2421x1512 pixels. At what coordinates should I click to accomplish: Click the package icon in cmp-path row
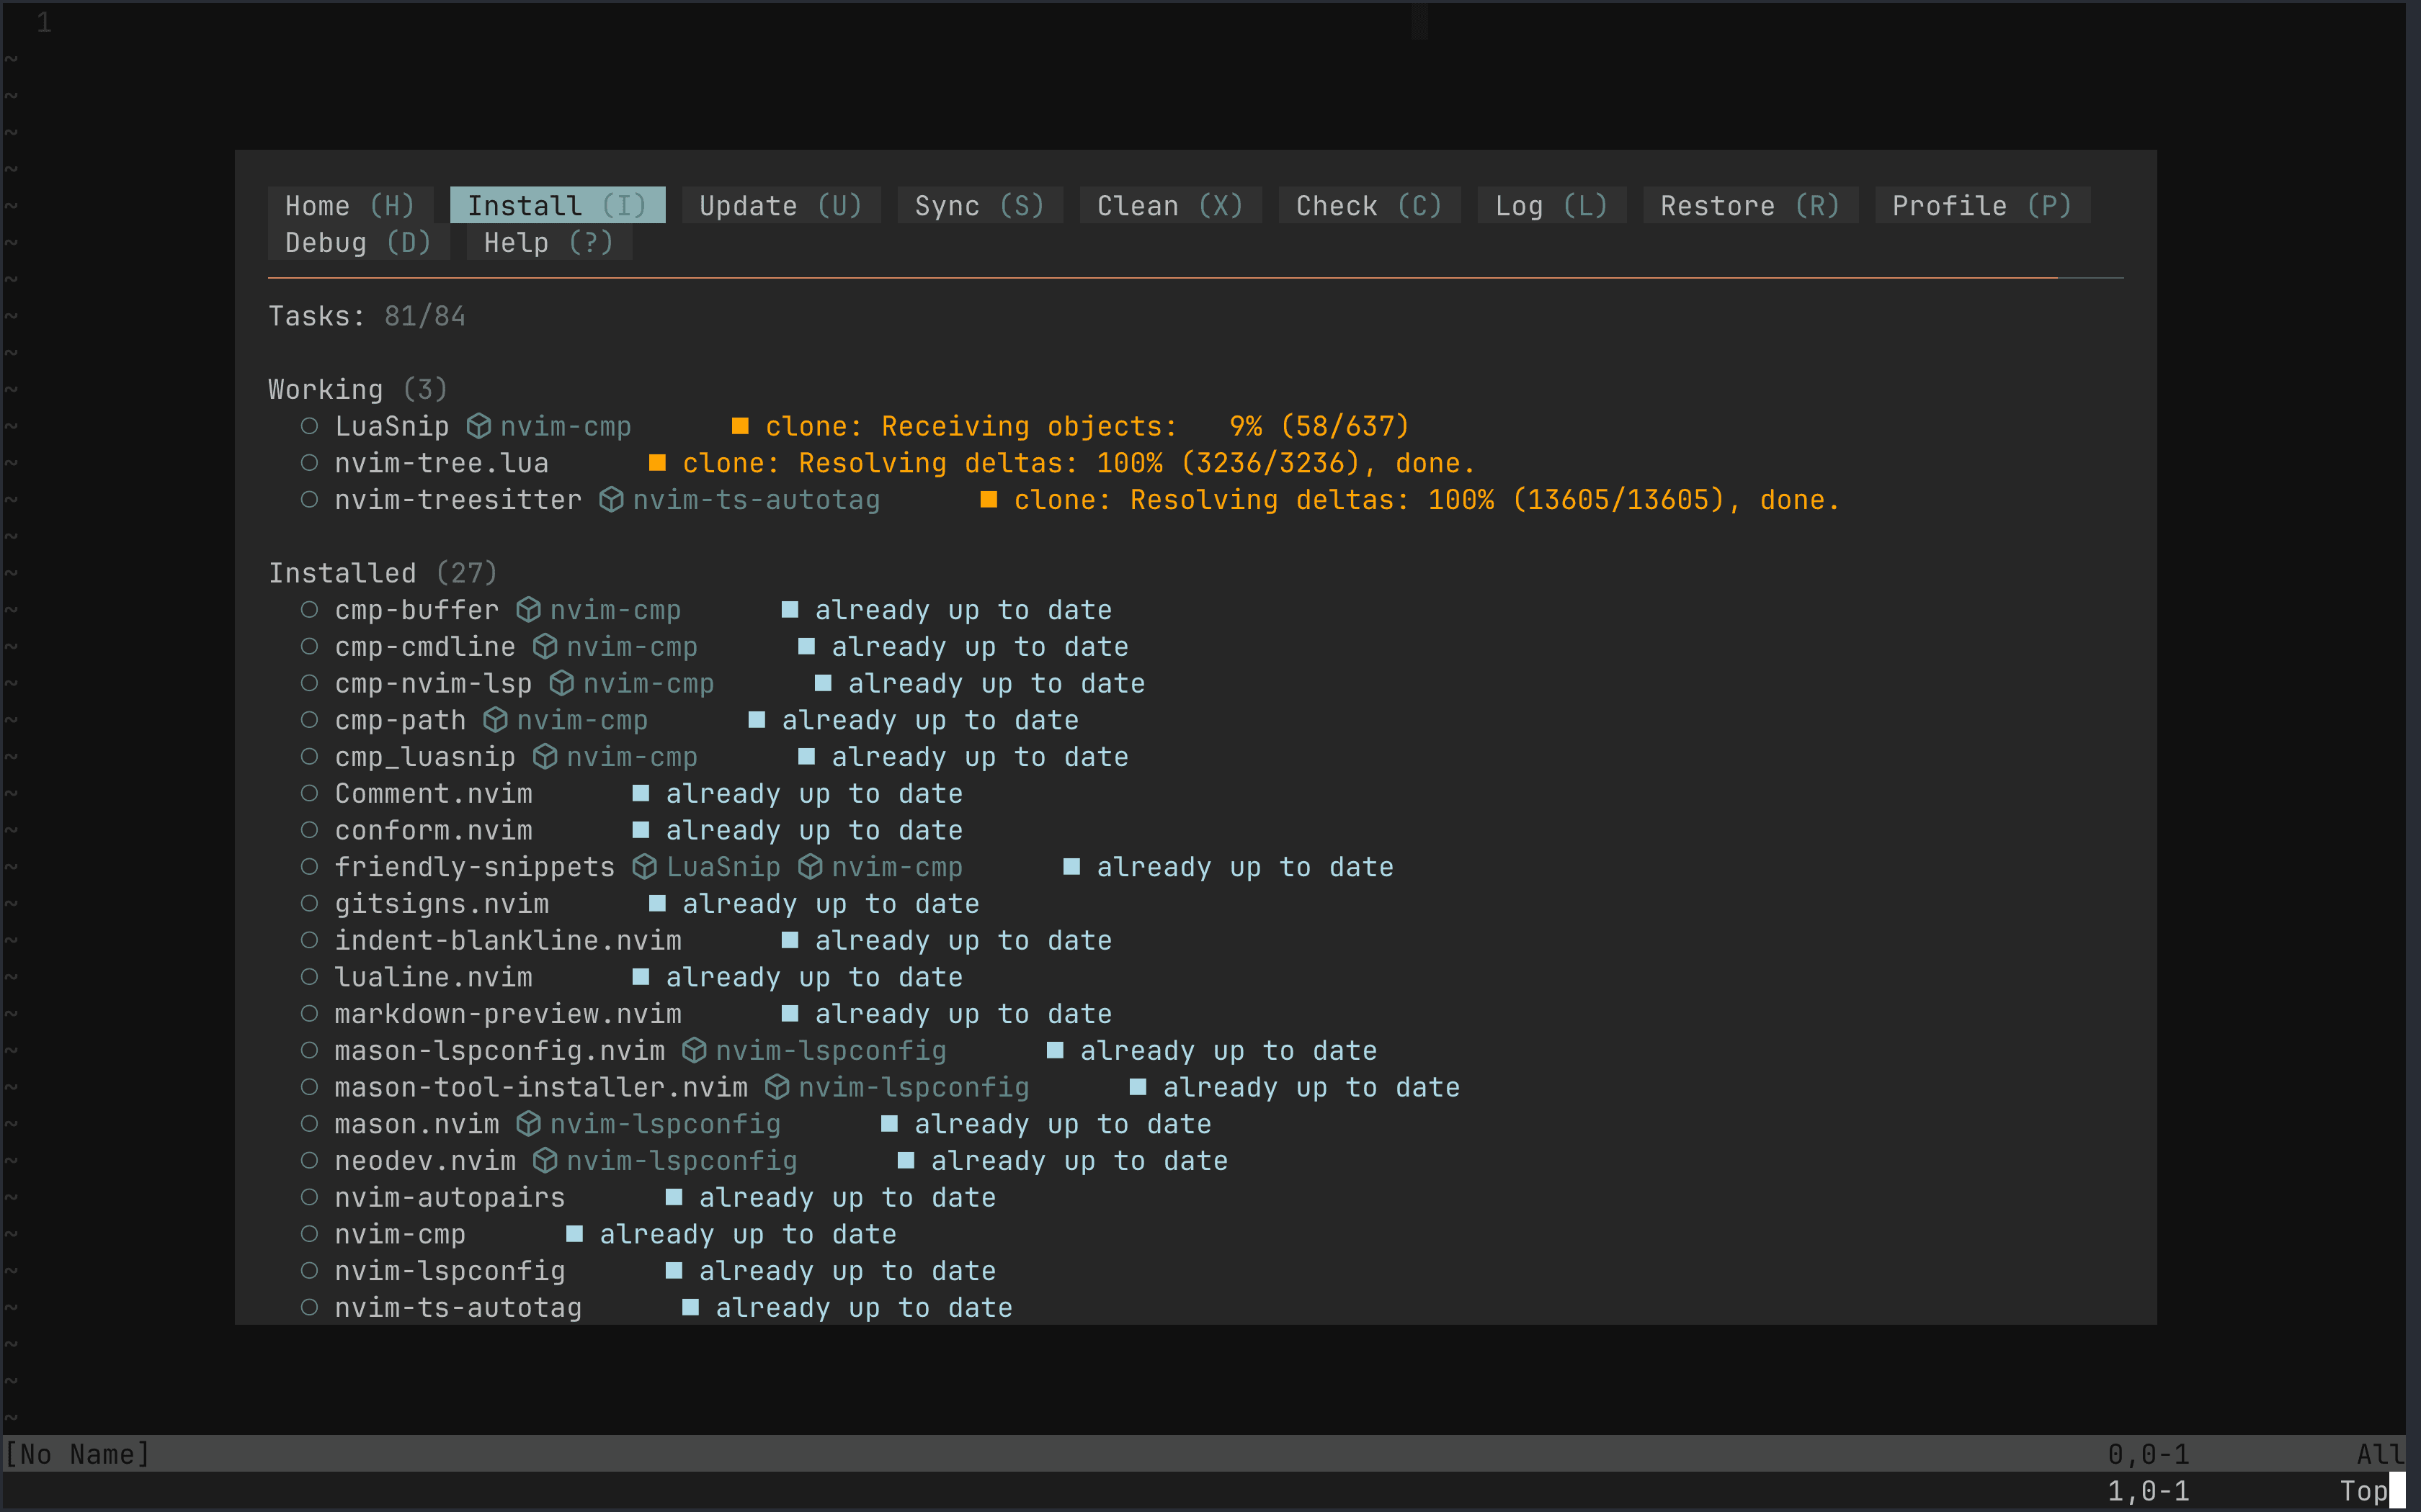495,721
